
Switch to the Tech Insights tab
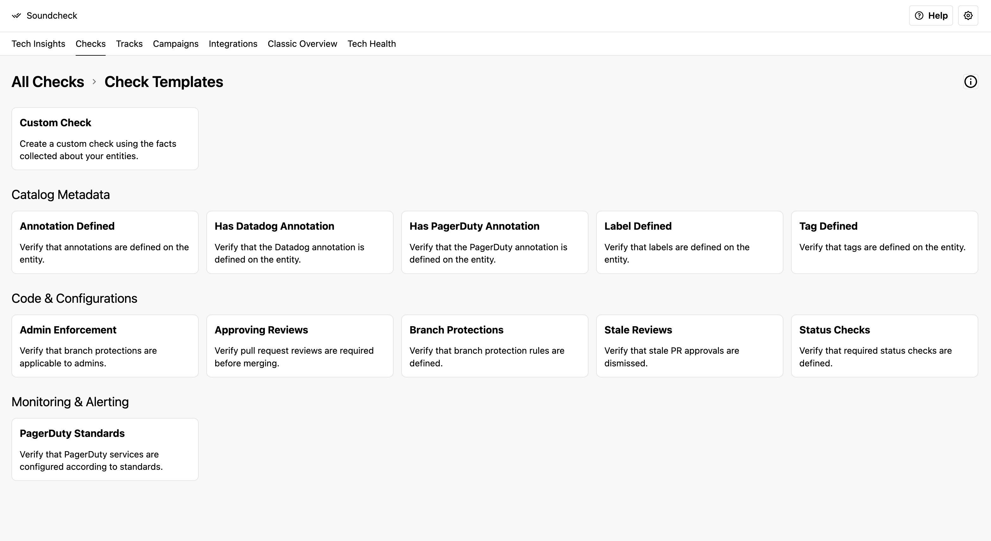39,44
